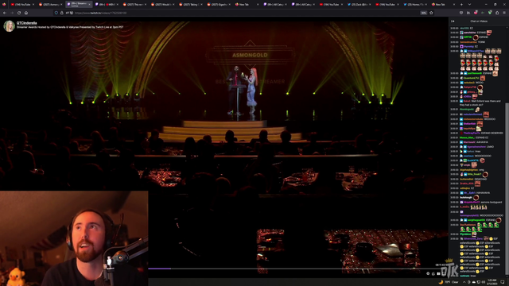The width and height of the screenshot is (509, 286).
Task: Click the browser home icon
Action: [26, 13]
